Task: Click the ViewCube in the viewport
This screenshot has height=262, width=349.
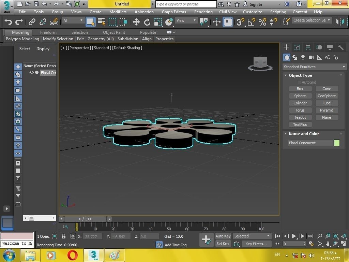Action: (260, 63)
